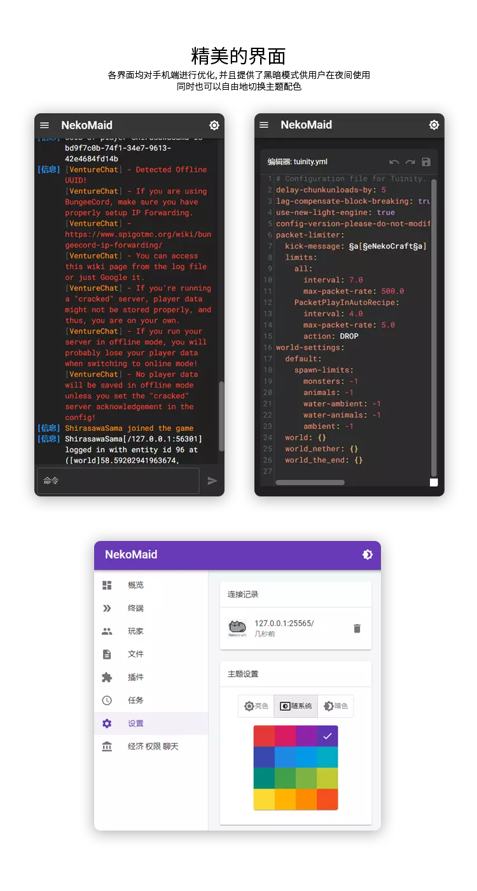Click line 'delay-chunkunloads-by: 5' in editor
Screen dimensions: 477x891
331,190
